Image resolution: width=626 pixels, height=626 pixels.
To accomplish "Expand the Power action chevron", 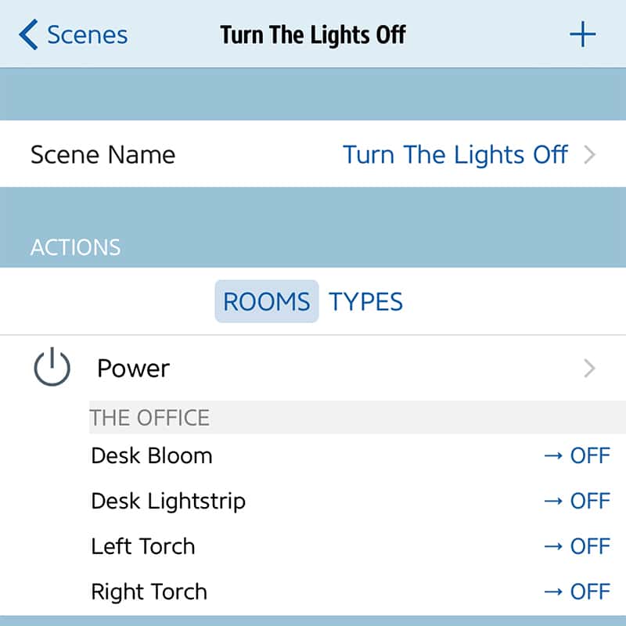I will coord(590,369).
